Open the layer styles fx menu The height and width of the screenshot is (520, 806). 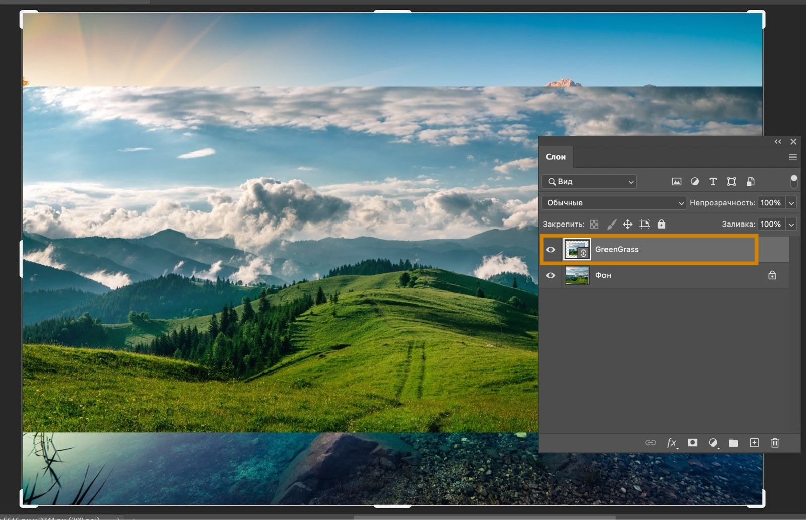coord(671,443)
